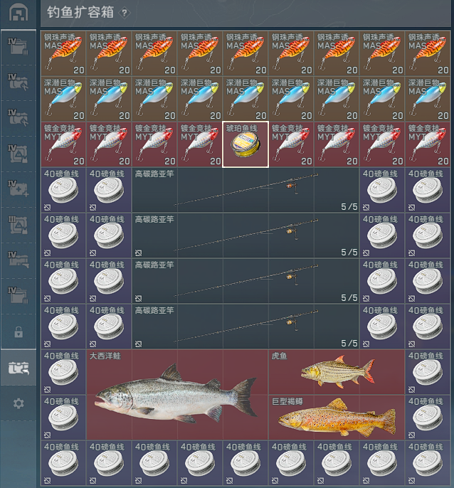Open the warehouse home icon above the sidebar
This screenshot has height=488, width=454.
point(18,13)
